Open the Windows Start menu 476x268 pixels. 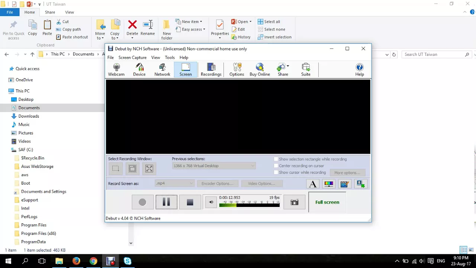tap(8, 261)
